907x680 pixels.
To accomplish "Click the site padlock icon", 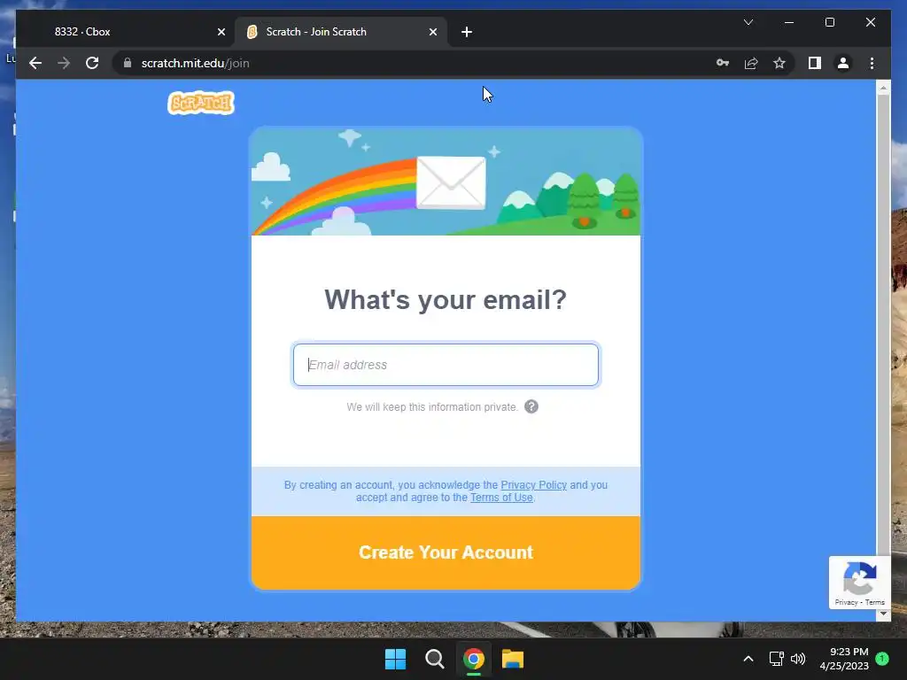I will click(128, 63).
